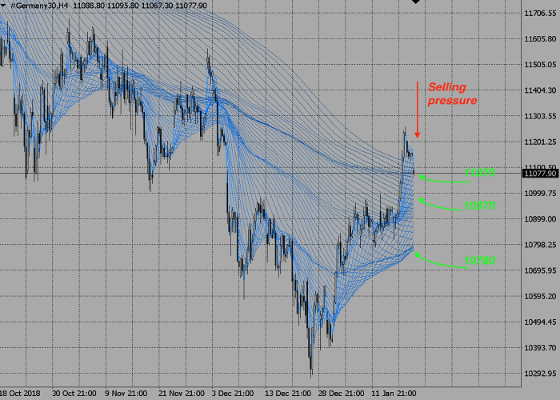Click the #Germany30,H4 chart title

click(x=39, y=6)
